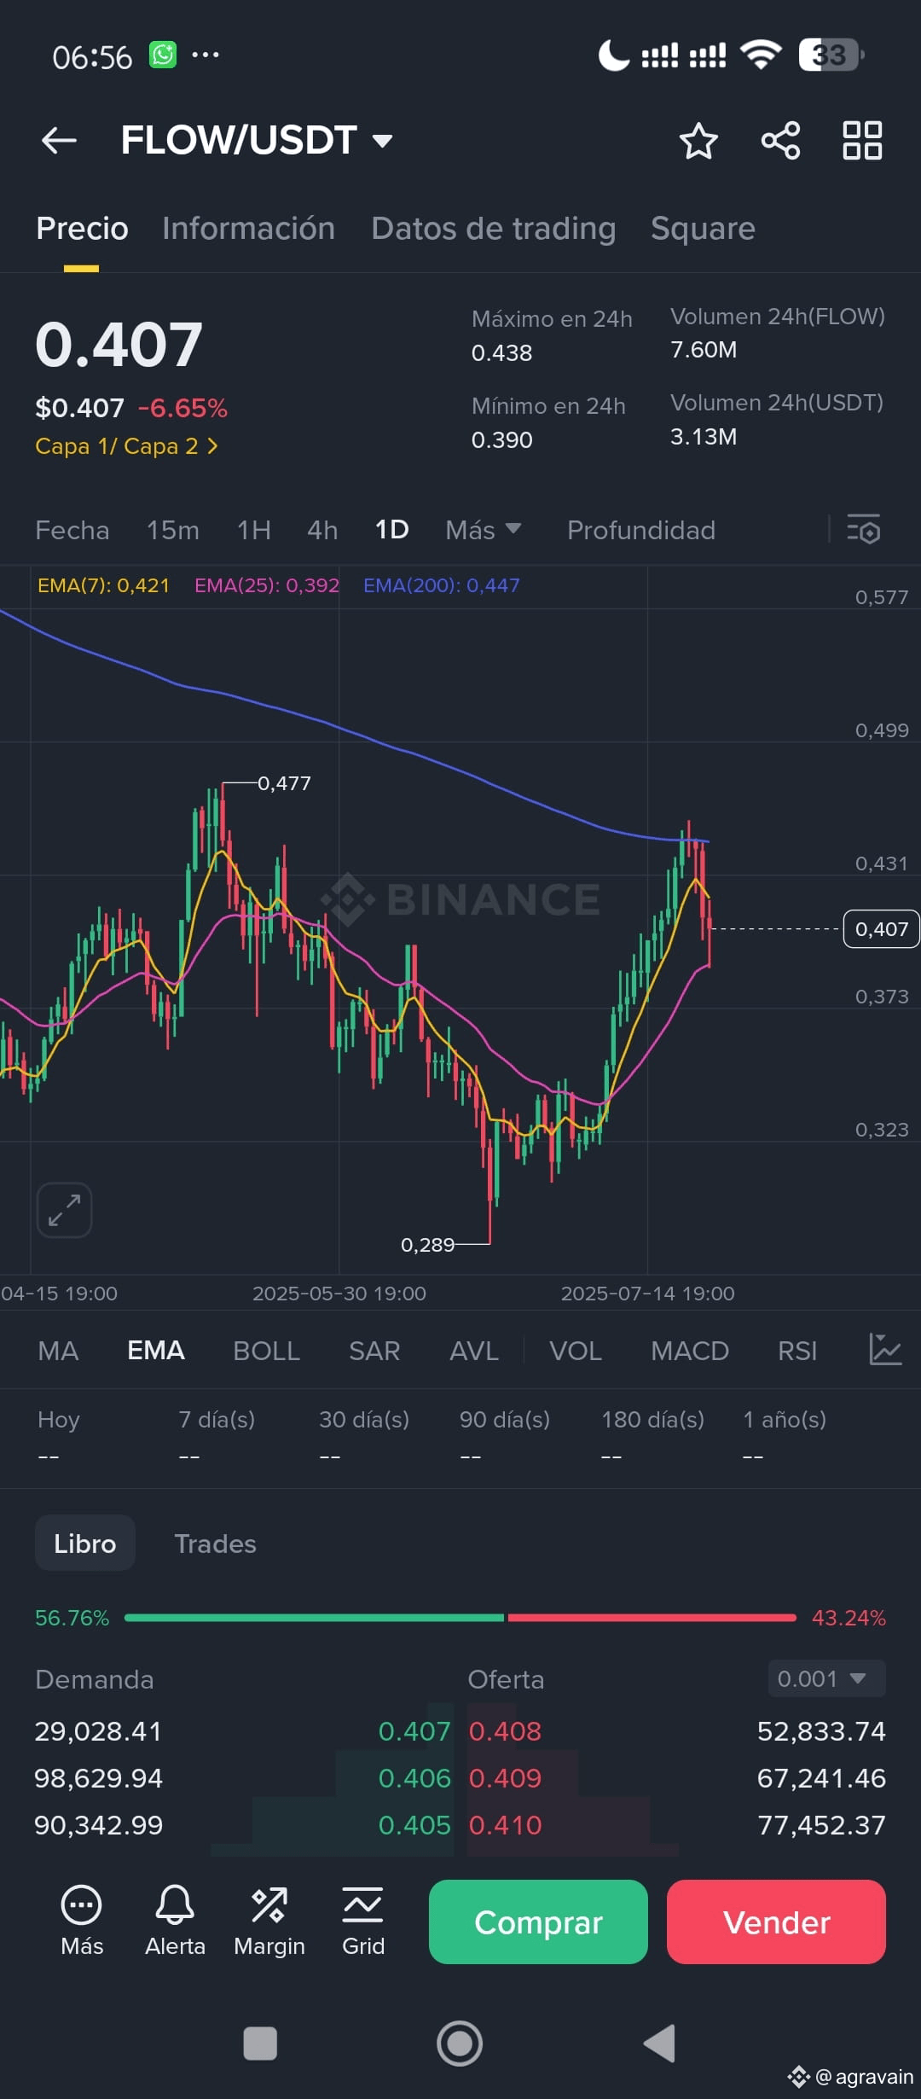Open the share icon

(780, 141)
